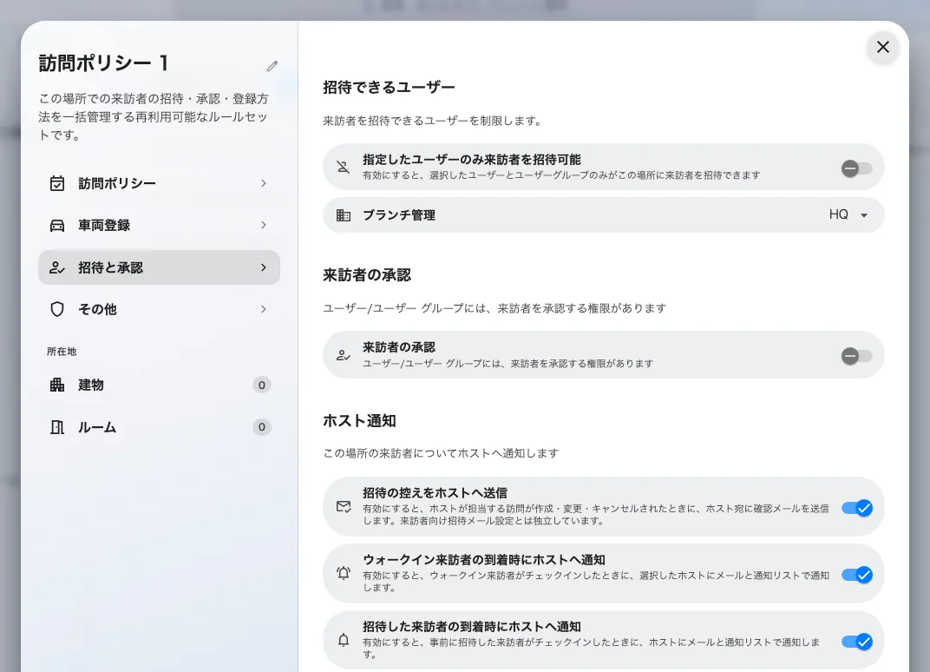Click the chevron on 招待と承認 item

pos(264,267)
